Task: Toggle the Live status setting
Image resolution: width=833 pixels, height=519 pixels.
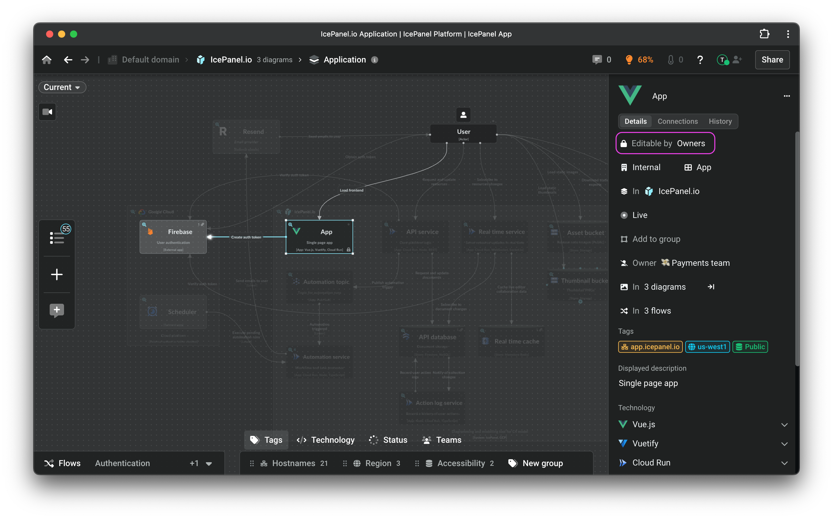Action: tap(639, 215)
